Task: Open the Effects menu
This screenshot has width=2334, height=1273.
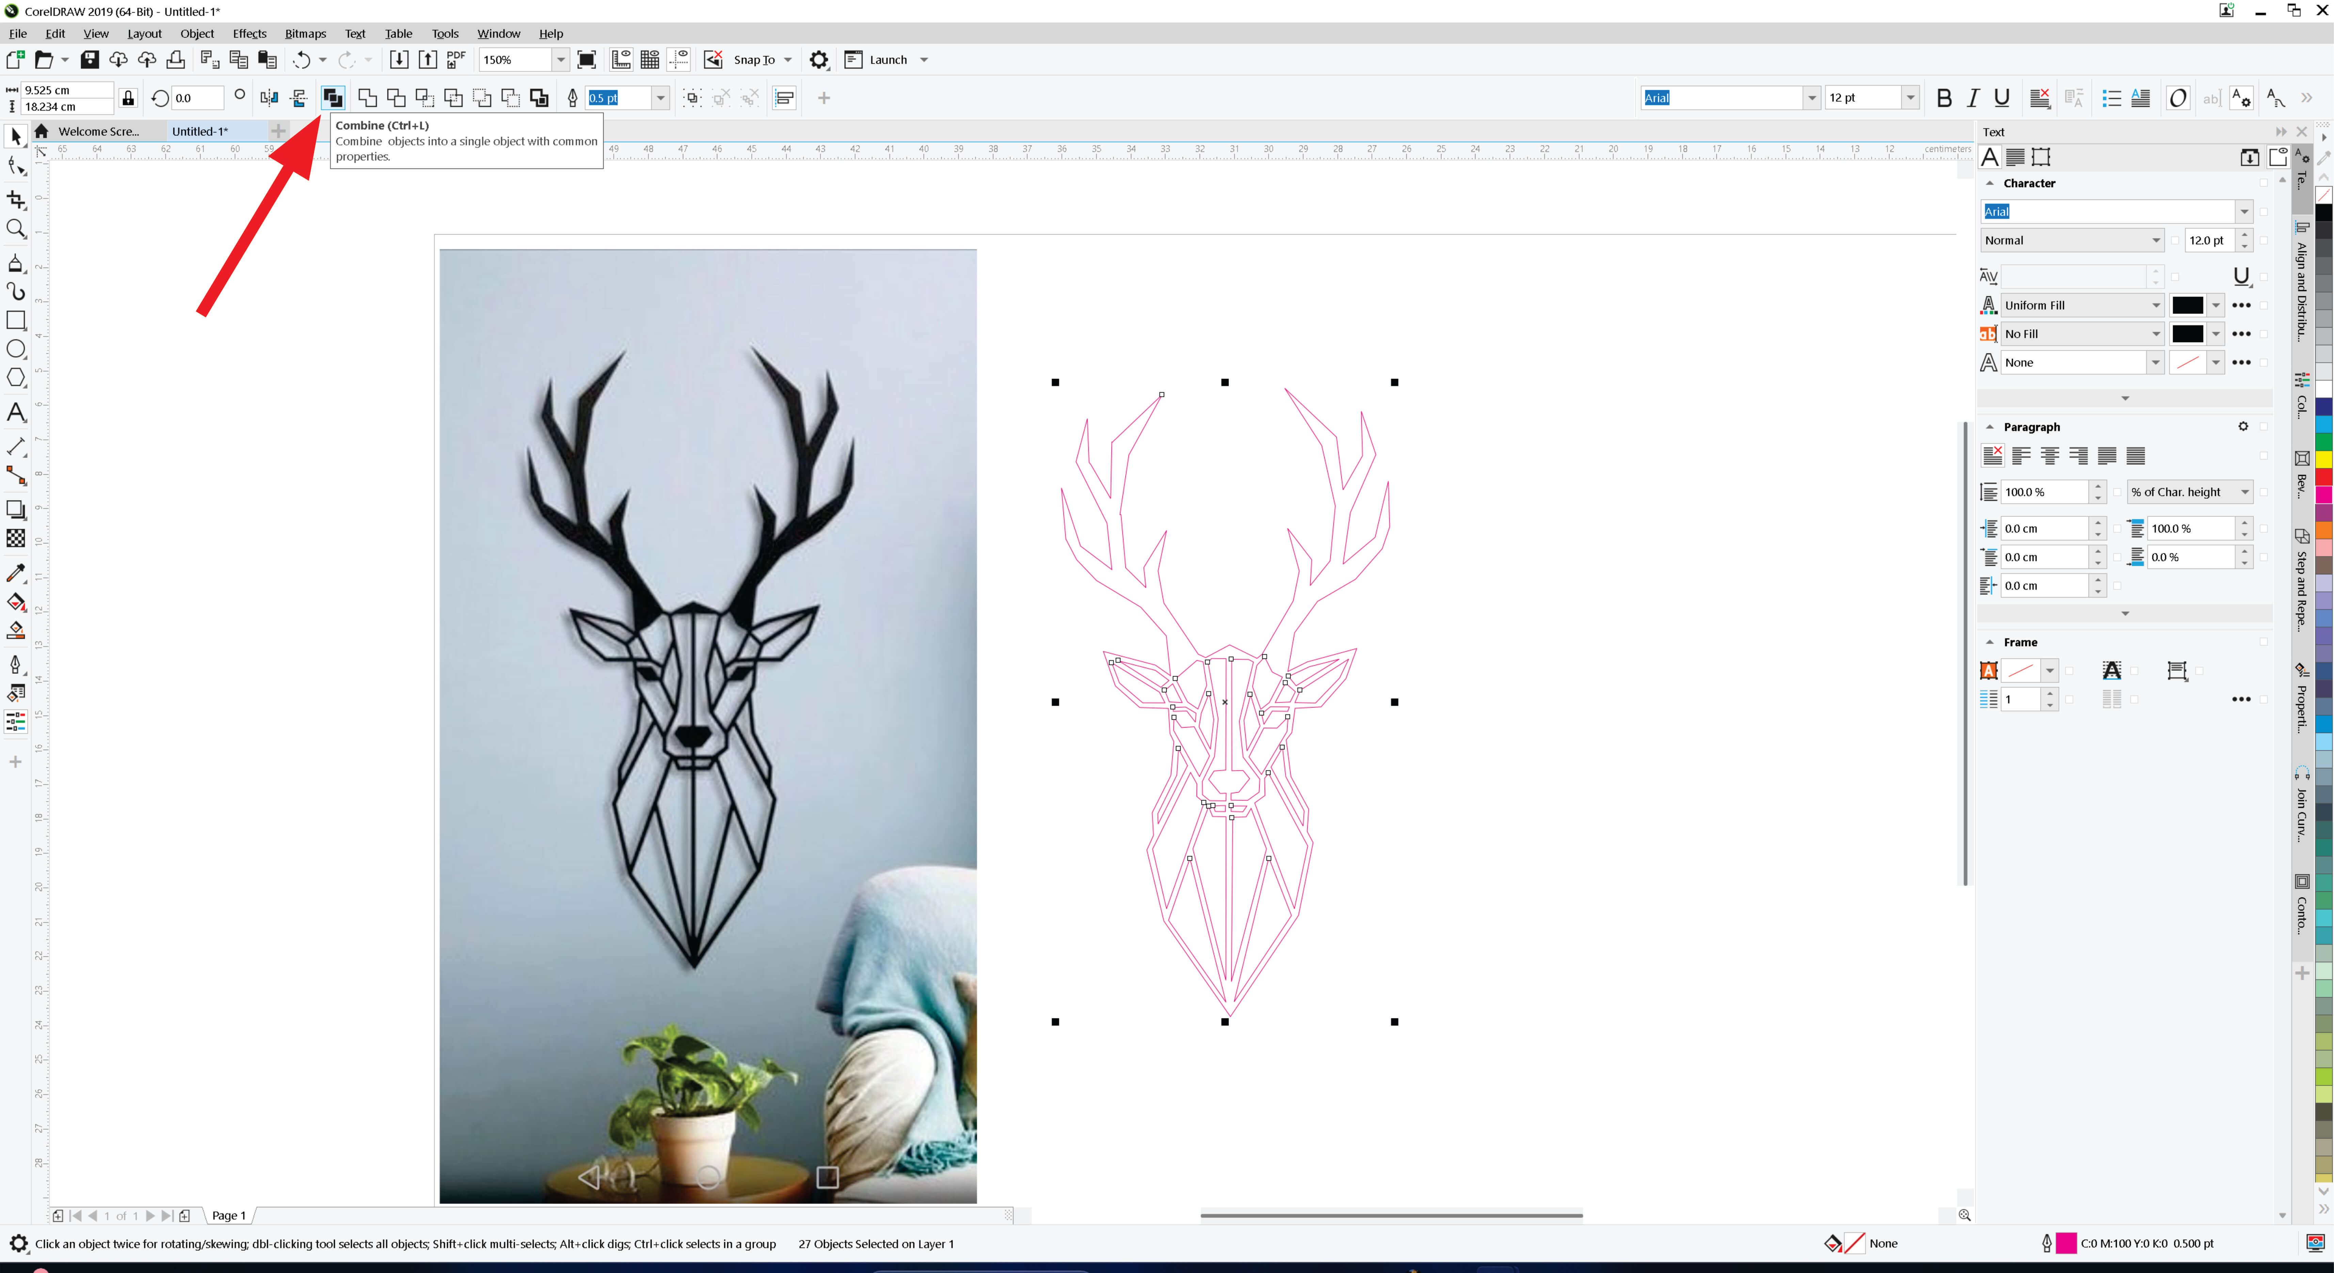Action: click(x=249, y=33)
